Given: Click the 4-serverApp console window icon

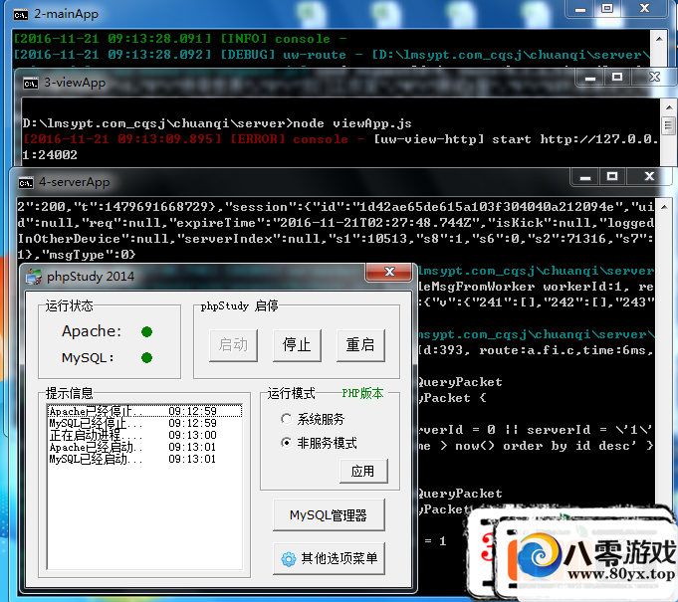Looking at the screenshot, I should coord(26,183).
